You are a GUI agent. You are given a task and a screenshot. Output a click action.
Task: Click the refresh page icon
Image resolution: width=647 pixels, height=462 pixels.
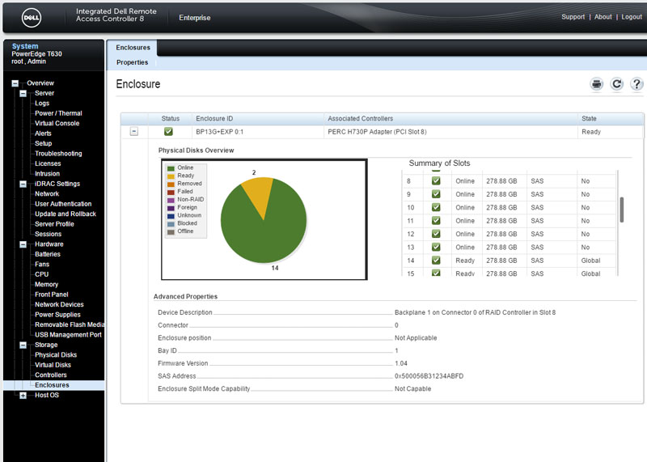click(x=616, y=84)
